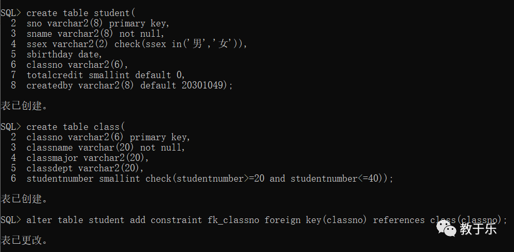The width and height of the screenshot is (514, 252).
Task: Click the 'classmajor varchar2(20)' line
Action: click(88, 158)
